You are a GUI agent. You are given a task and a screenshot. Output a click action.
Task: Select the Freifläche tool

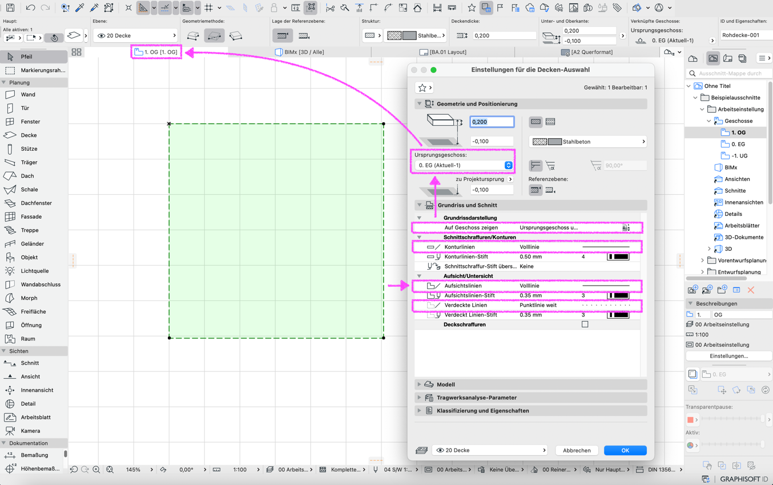click(33, 311)
